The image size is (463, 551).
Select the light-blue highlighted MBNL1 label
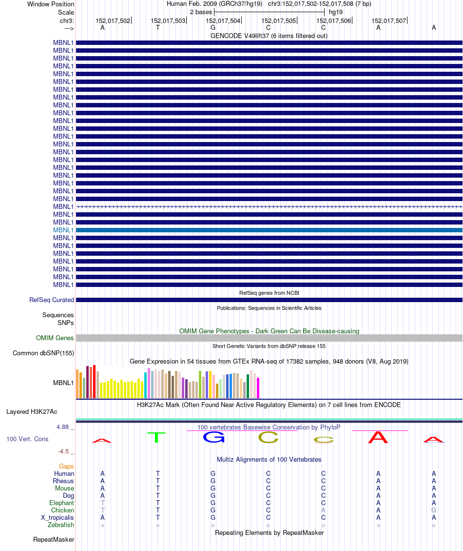point(63,230)
